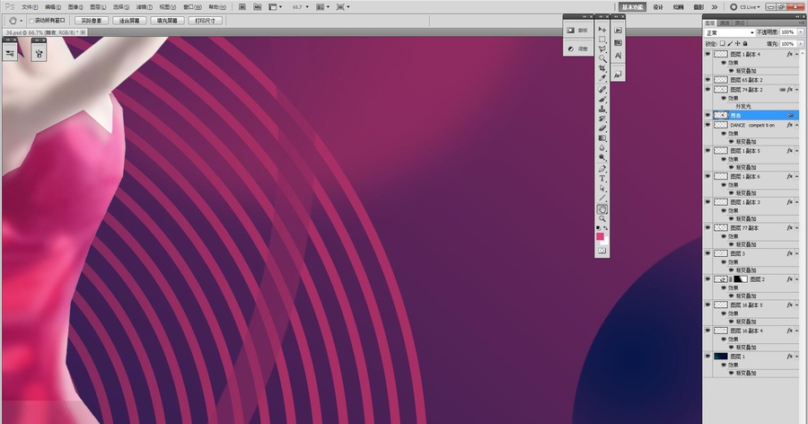
Task: Hide the layer 图层 65 副本 2
Action: tap(707, 80)
